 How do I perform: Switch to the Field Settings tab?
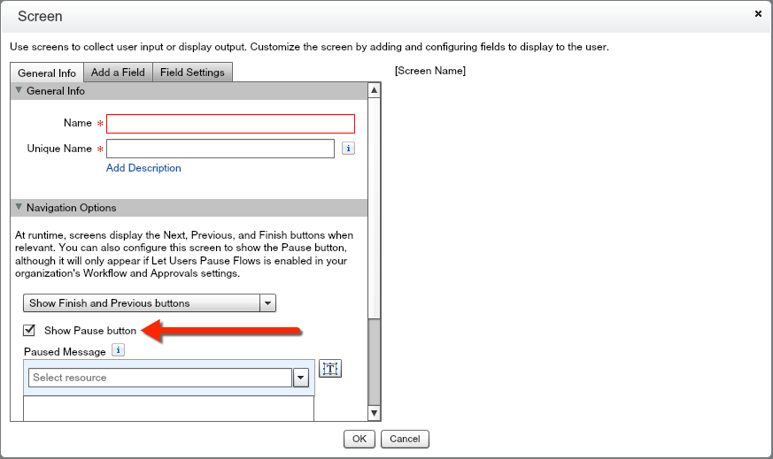click(x=192, y=73)
